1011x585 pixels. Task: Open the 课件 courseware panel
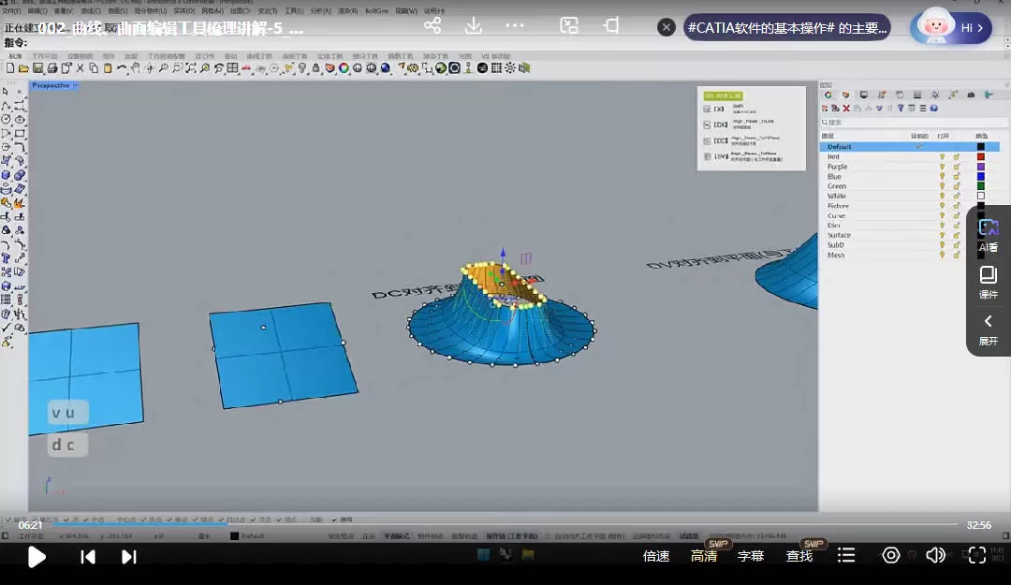tap(988, 283)
